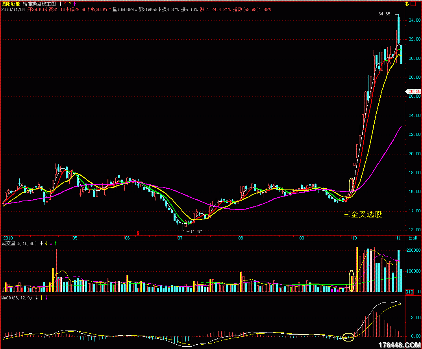This screenshot has width=422, height=349.
Task: Click the closing price 收30.67
Action: [99, 10]
